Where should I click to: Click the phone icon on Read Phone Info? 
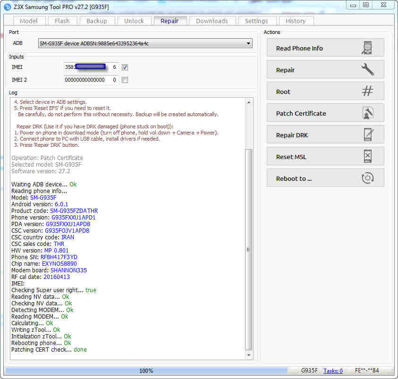(367, 48)
